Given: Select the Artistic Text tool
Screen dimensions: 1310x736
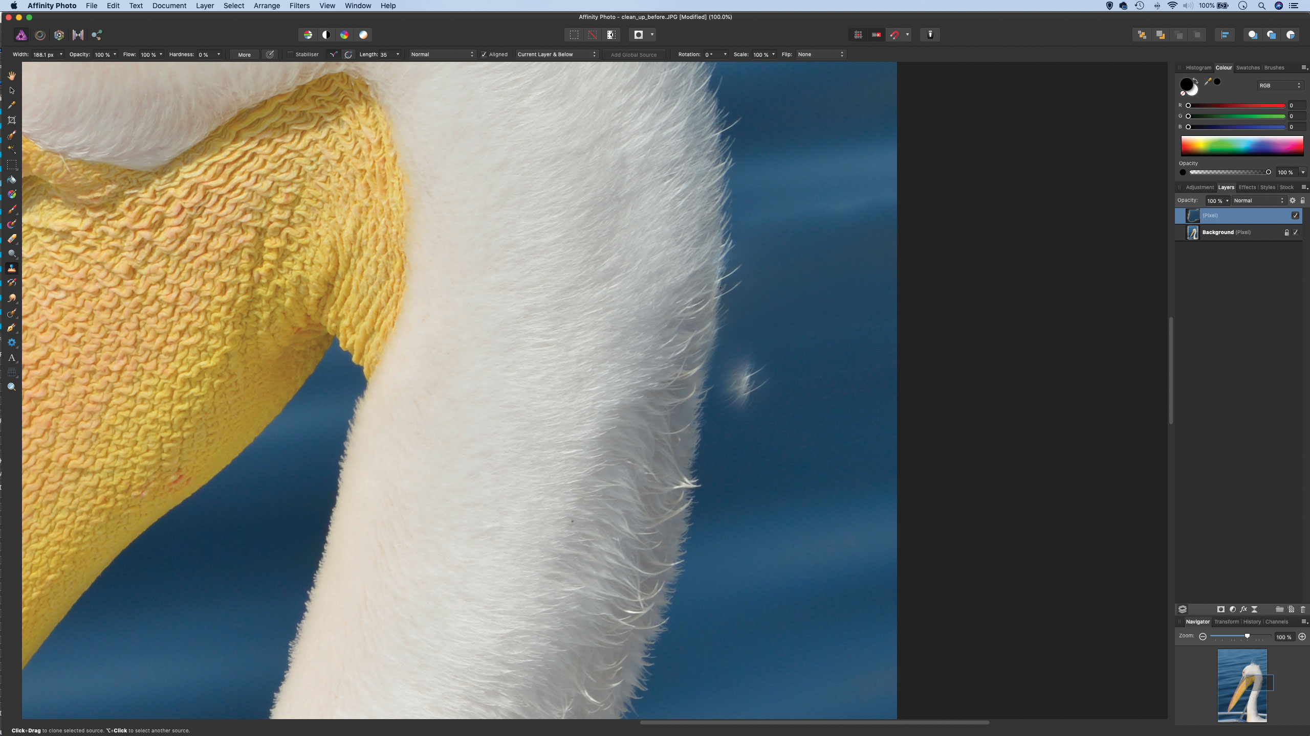Looking at the screenshot, I should [x=12, y=358].
